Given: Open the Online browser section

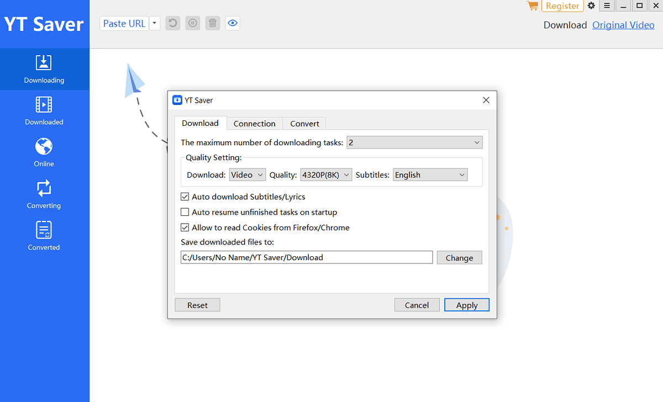Looking at the screenshot, I should click(x=44, y=152).
